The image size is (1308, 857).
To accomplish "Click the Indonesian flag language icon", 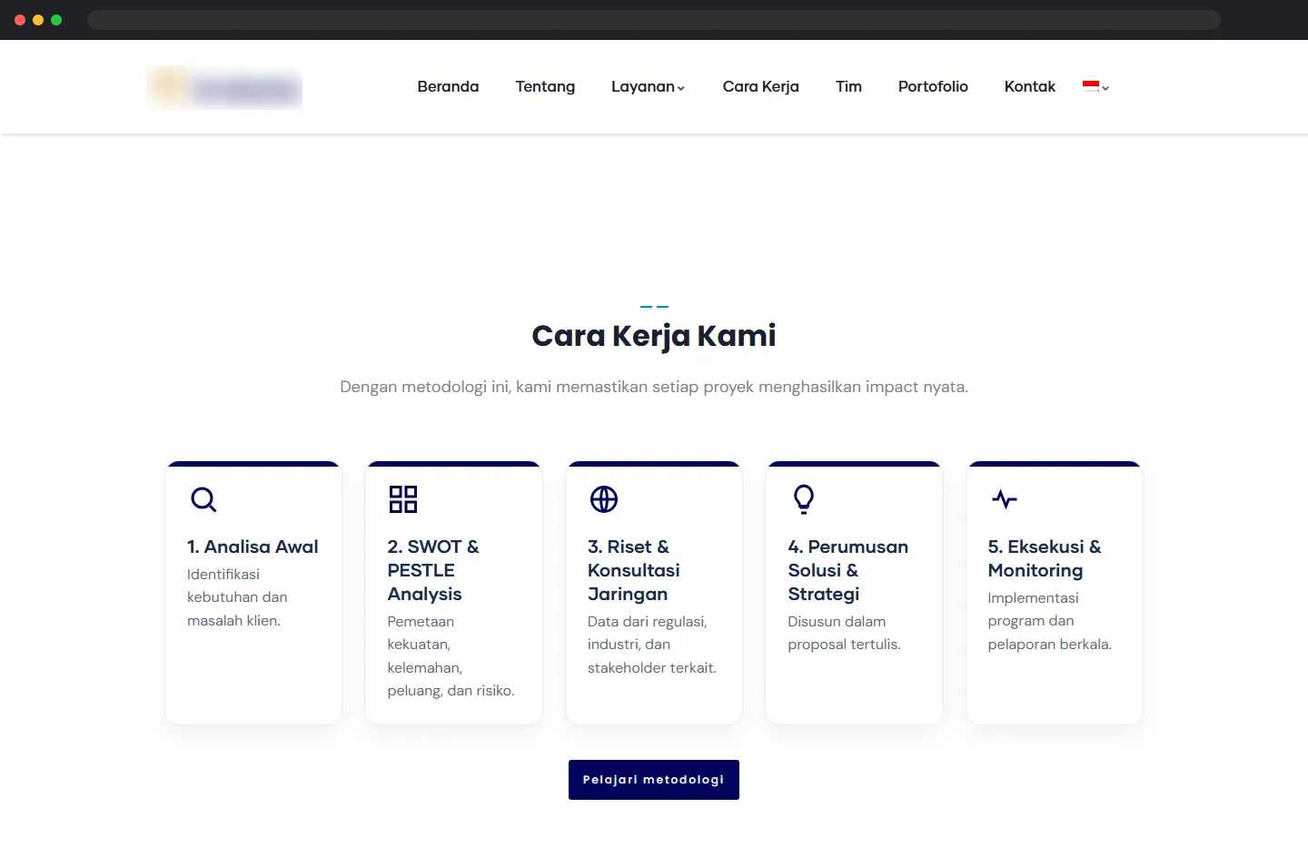I will click(x=1091, y=86).
